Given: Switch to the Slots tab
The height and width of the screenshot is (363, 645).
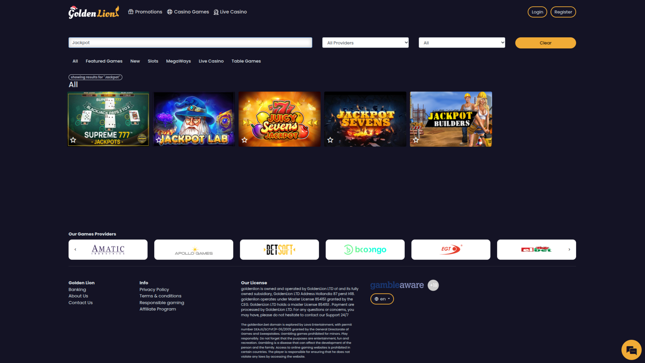Looking at the screenshot, I should click(x=153, y=61).
